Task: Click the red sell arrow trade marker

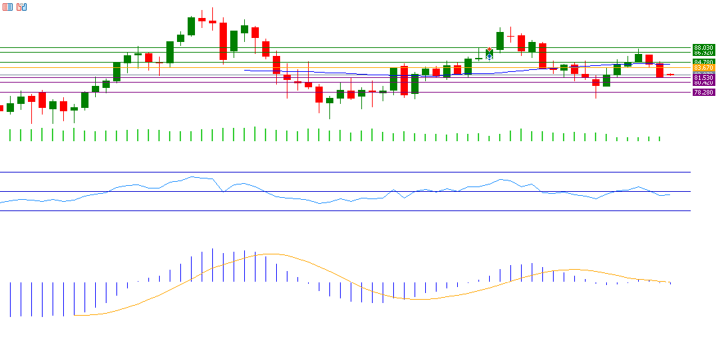Action: (489, 50)
